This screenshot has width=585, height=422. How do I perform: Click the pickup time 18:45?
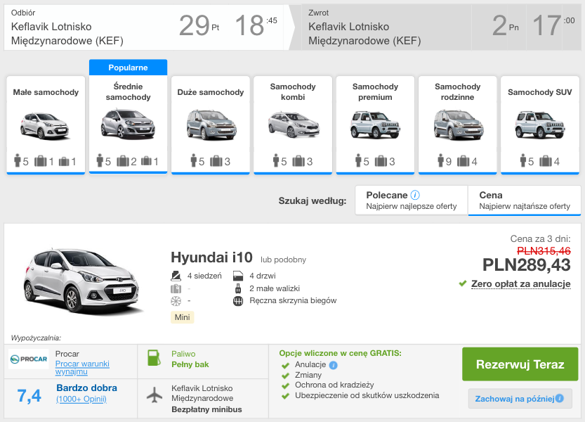tap(256, 25)
